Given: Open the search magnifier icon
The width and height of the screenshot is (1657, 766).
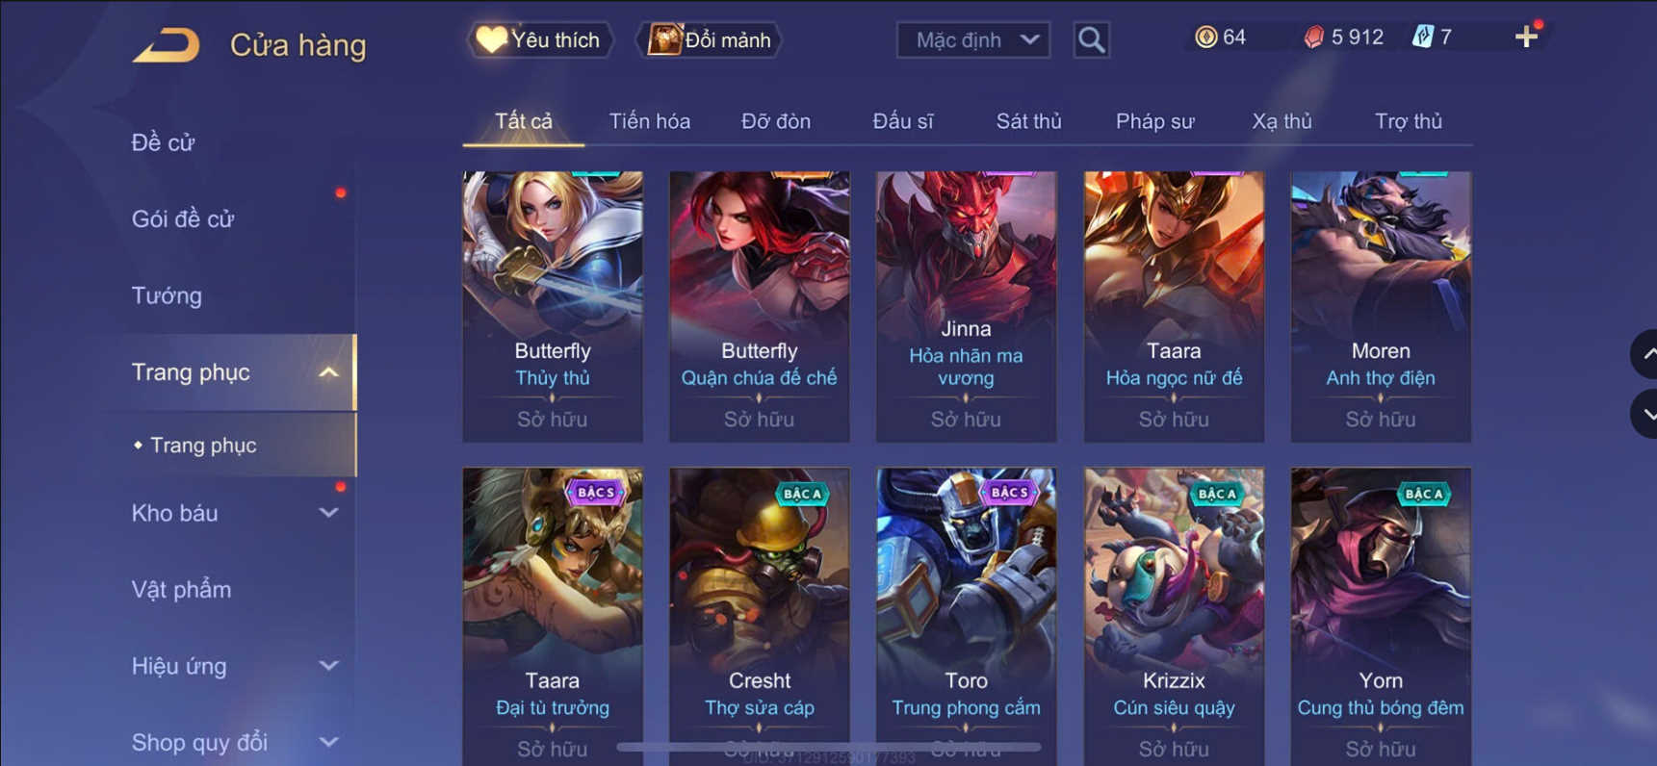Looking at the screenshot, I should (1091, 40).
